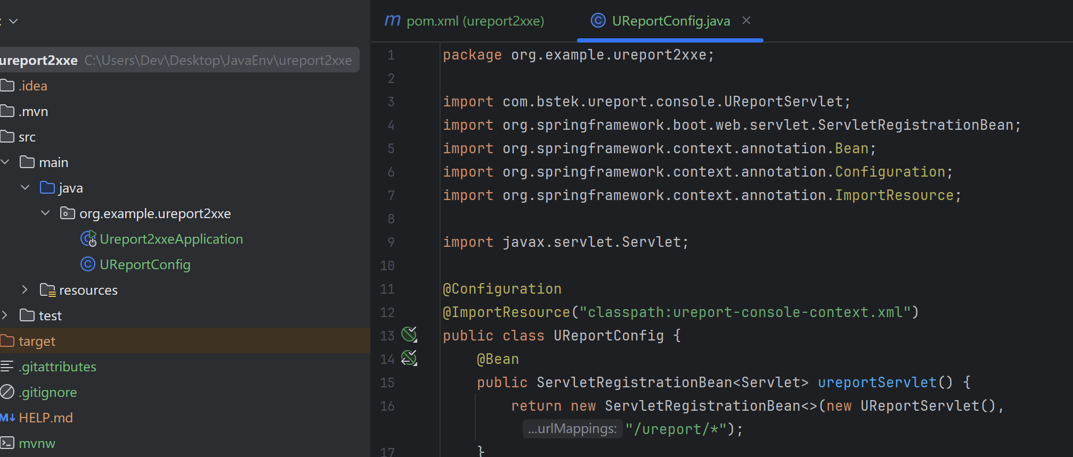Click the org.example.ureport2xxe package icon
Viewport: 1073px width, 457px height.
coord(68,213)
